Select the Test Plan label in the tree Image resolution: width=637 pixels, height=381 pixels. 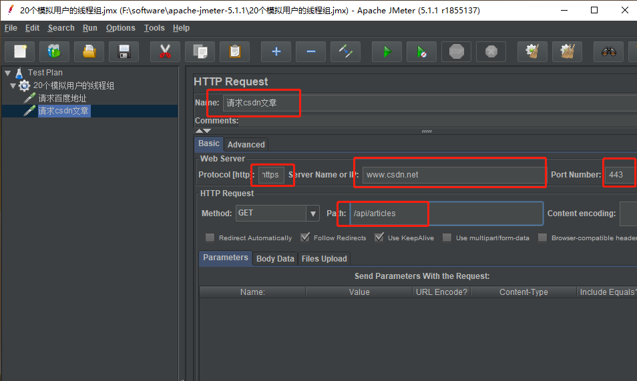click(x=45, y=73)
